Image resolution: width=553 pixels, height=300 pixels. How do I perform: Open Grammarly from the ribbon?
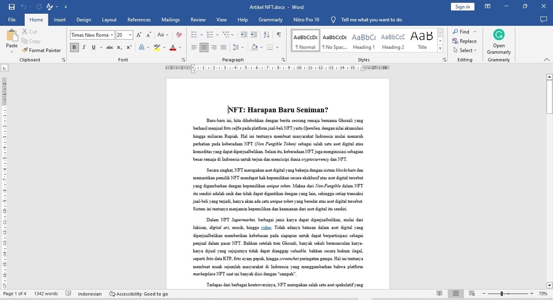(499, 41)
